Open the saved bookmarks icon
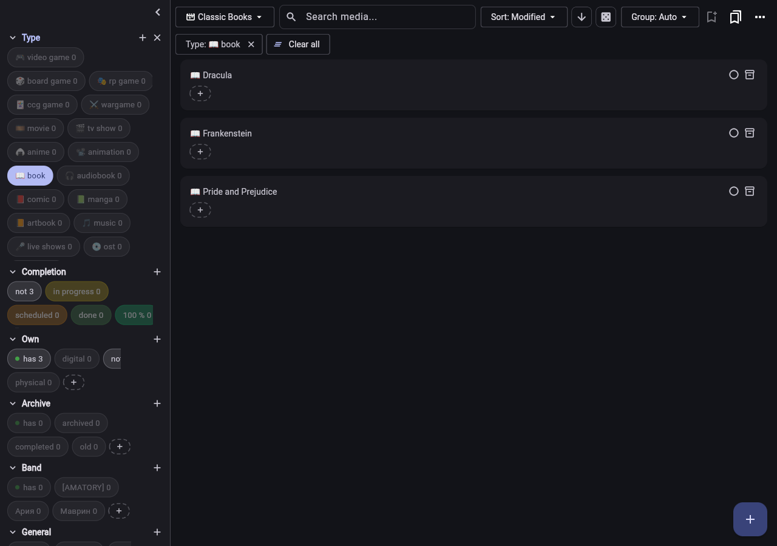777x546 pixels. pyautogui.click(x=735, y=17)
